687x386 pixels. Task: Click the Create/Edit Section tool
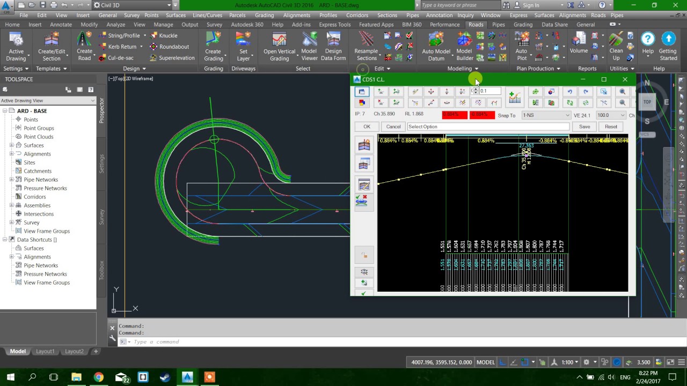coord(52,47)
